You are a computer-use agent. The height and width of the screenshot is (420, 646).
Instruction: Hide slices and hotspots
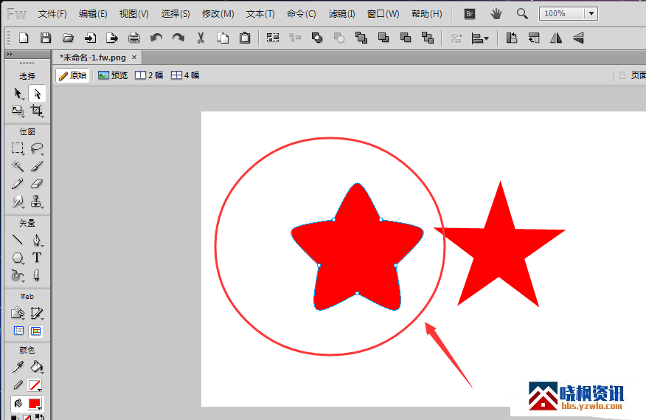pyautogui.click(x=19, y=331)
